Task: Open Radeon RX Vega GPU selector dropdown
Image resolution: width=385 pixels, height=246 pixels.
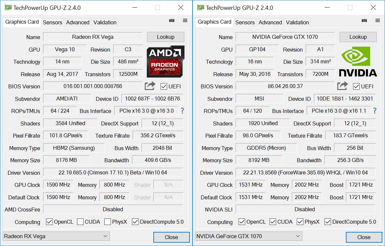Action: pyautogui.click(x=56, y=236)
